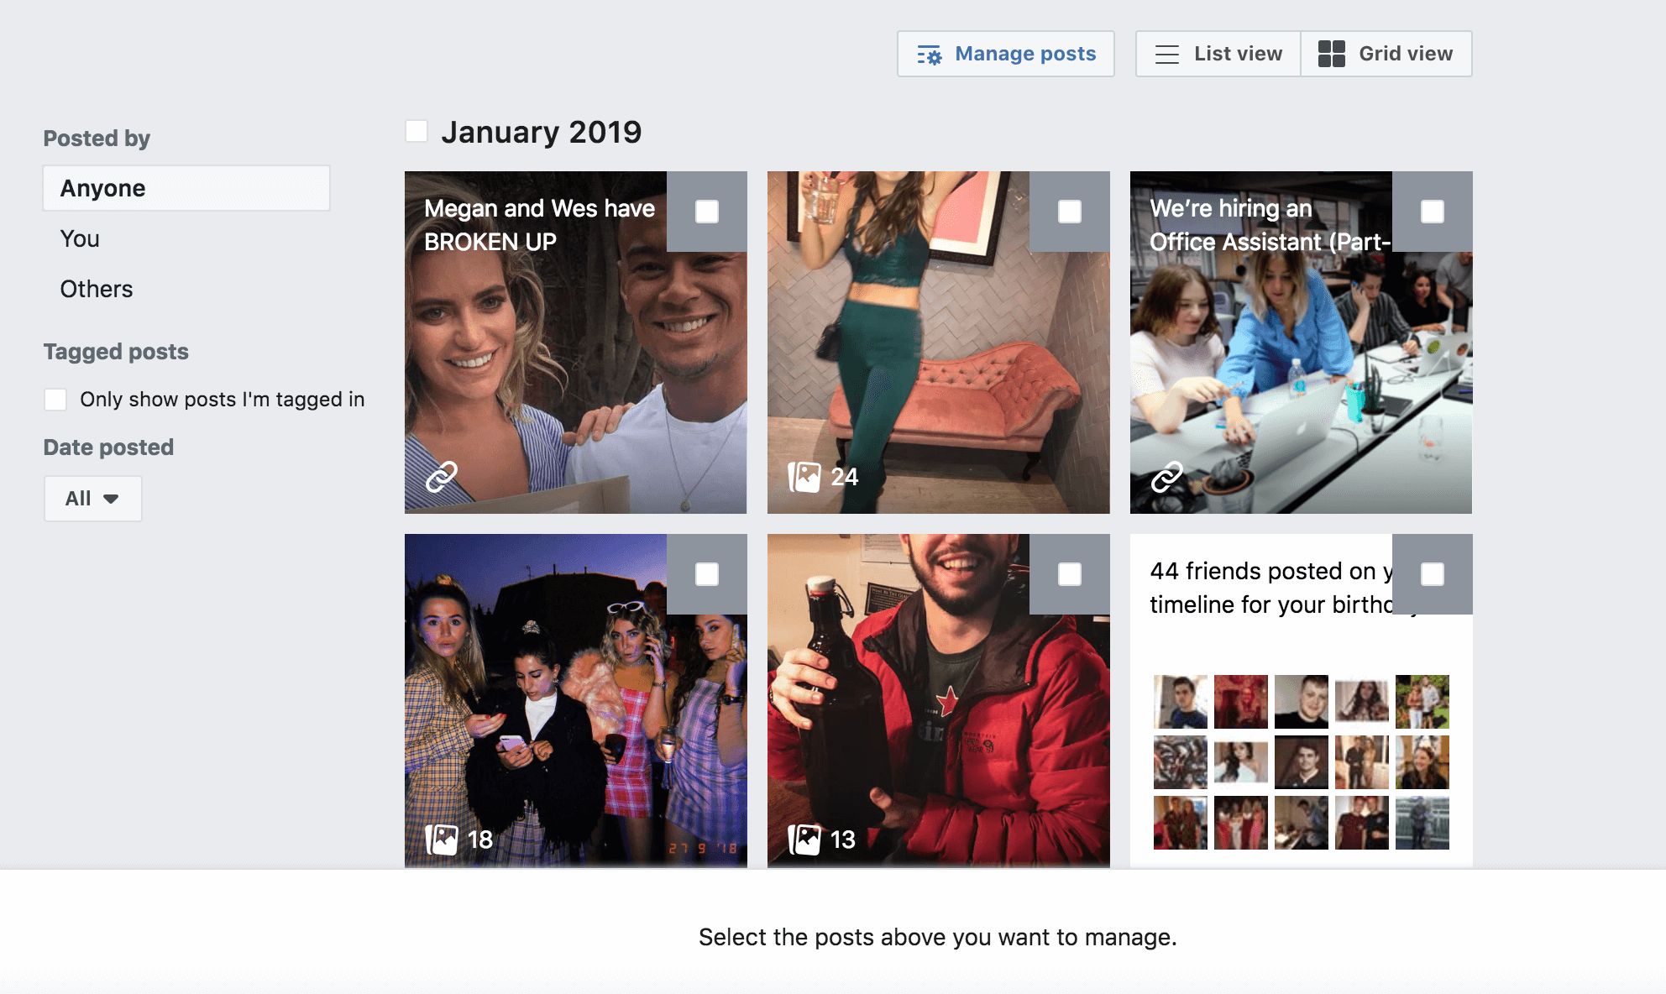Select the 24-photo album post checkbox
Image resolution: width=1666 pixels, height=994 pixels.
[1070, 212]
